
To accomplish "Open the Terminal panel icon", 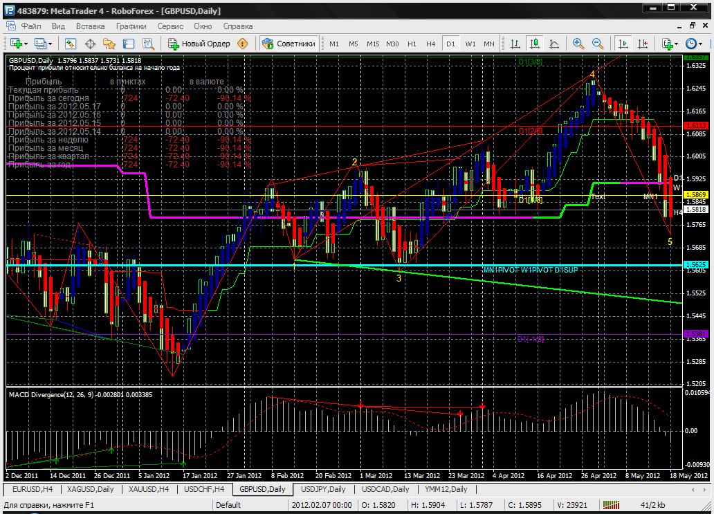I will pyautogui.click(x=129, y=44).
